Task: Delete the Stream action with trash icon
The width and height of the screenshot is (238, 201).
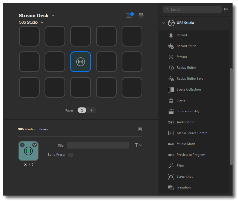Action: pos(140,129)
